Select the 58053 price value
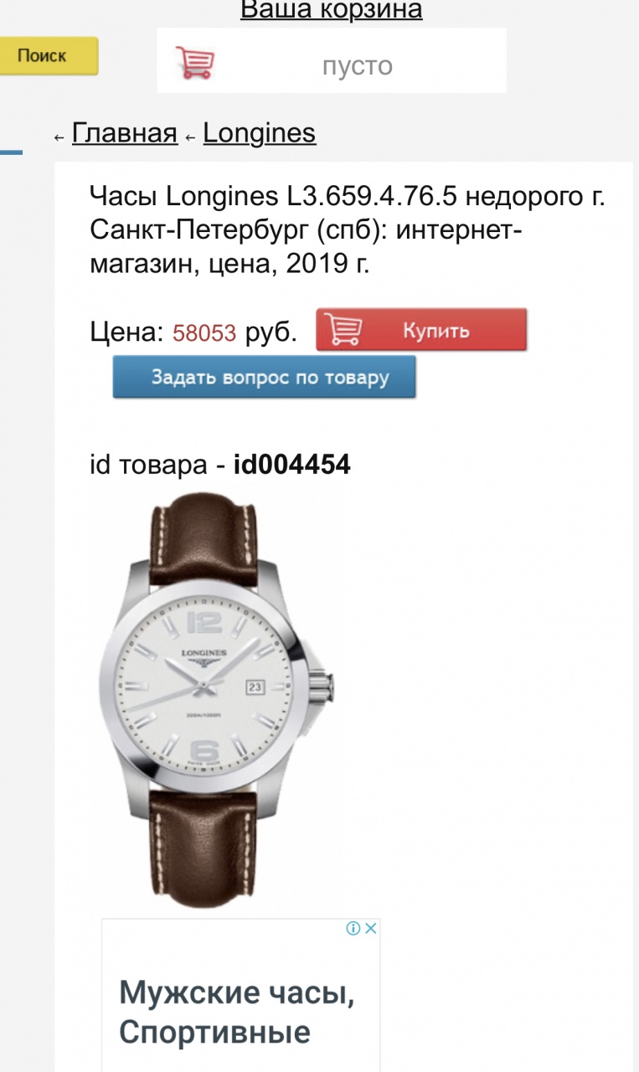This screenshot has width=639, height=1072. coord(204,333)
